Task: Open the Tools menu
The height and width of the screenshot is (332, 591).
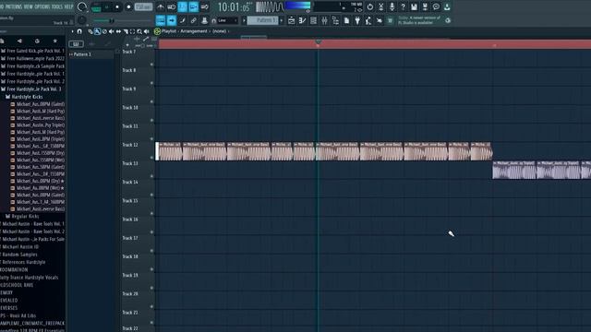Action: pos(57,6)
